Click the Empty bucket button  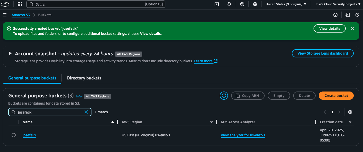click(279, 96)
